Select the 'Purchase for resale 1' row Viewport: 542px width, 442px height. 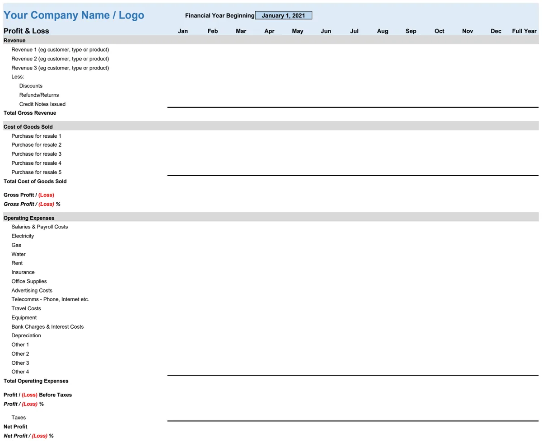(37, 136)
